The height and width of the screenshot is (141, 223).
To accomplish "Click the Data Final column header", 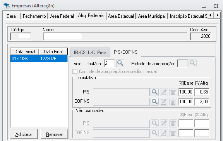I will pyautogui.click(x=53, y=52).
